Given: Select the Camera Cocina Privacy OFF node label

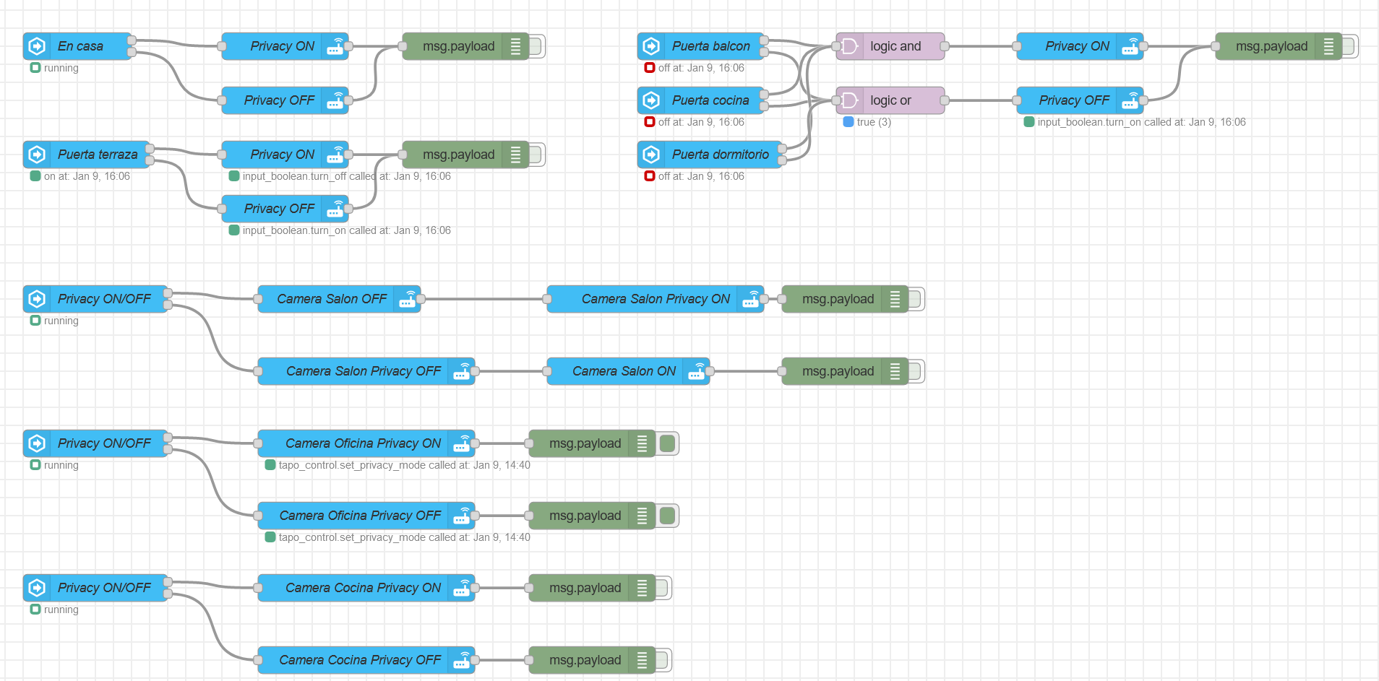Looking at the screenshot, I should click(360, 660).
